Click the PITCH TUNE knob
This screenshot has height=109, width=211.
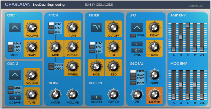(x=72, y=28)
